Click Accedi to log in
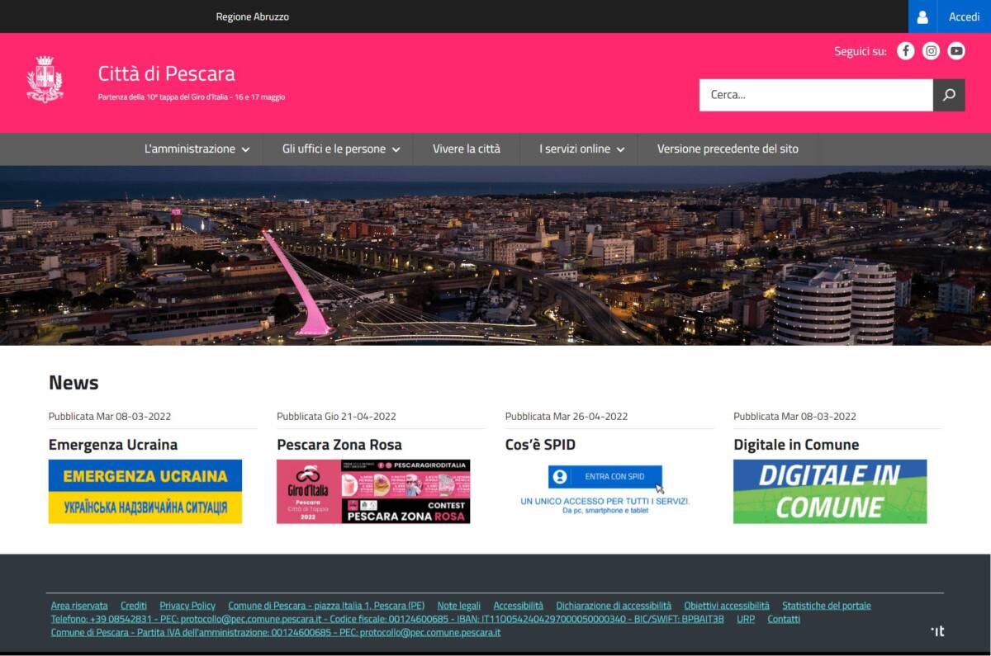This screenshot has height=656, width=991. click(x=964, y=17)
